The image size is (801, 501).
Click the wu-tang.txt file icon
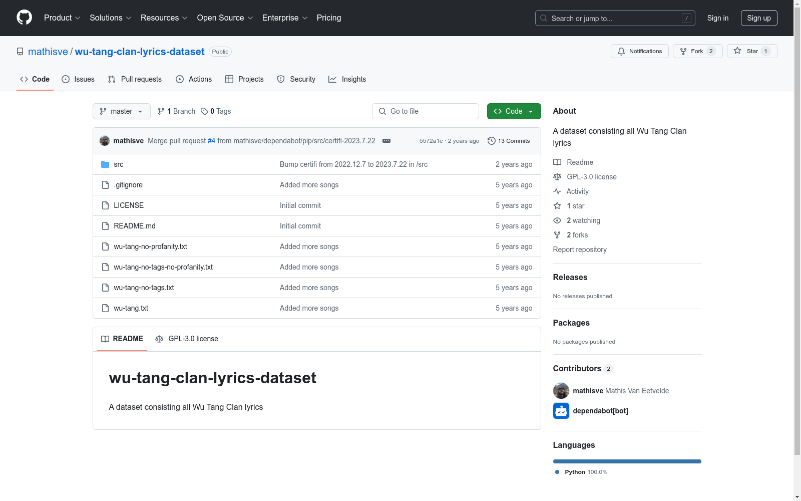[x=105, y=308]
